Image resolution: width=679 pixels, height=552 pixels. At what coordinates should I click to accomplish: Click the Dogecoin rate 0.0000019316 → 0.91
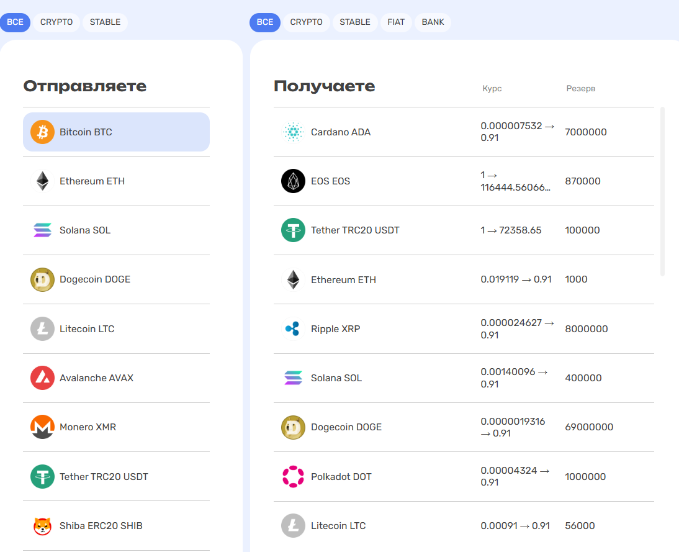[513, 427]
